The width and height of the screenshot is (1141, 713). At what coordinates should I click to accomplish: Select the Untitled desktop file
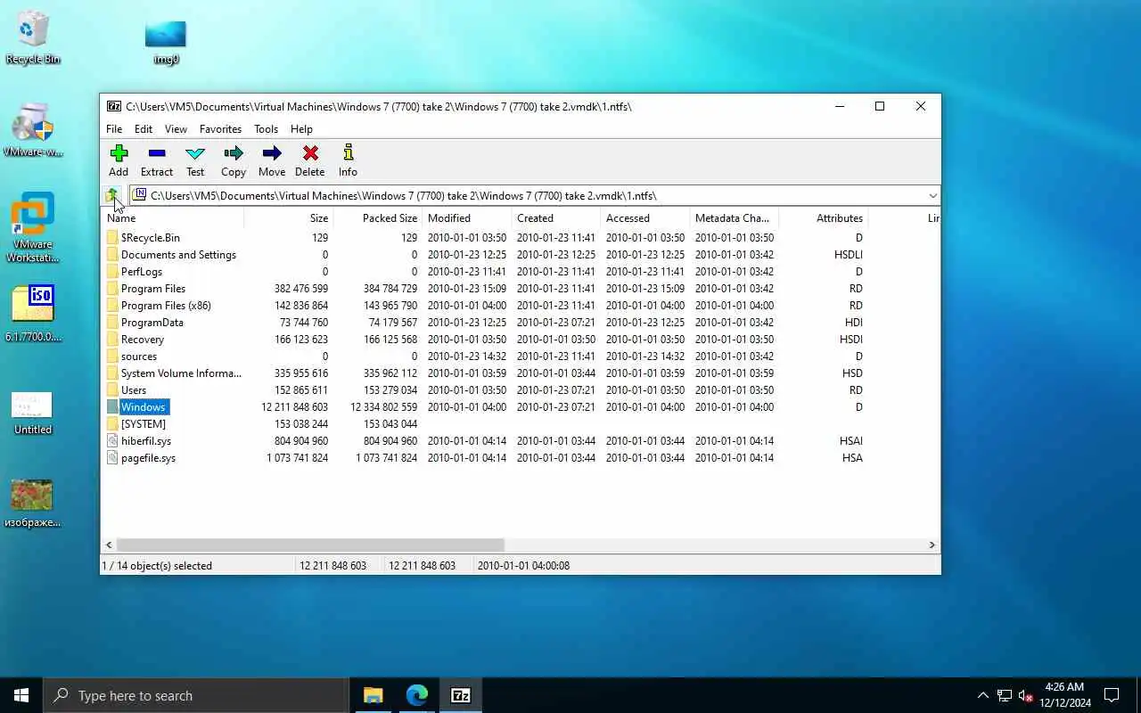pos(33,414)
